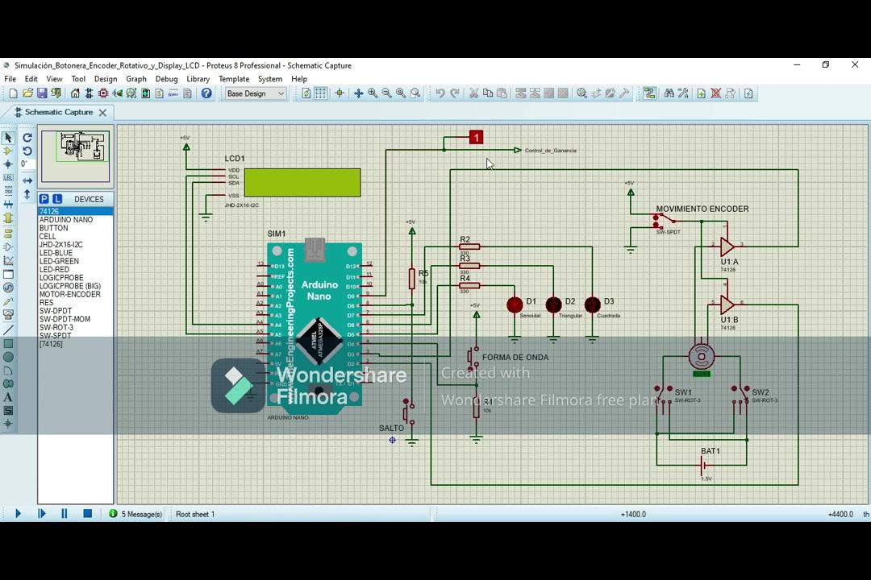
Task: Click the 5 Message(s) status link
Action: 141,514
